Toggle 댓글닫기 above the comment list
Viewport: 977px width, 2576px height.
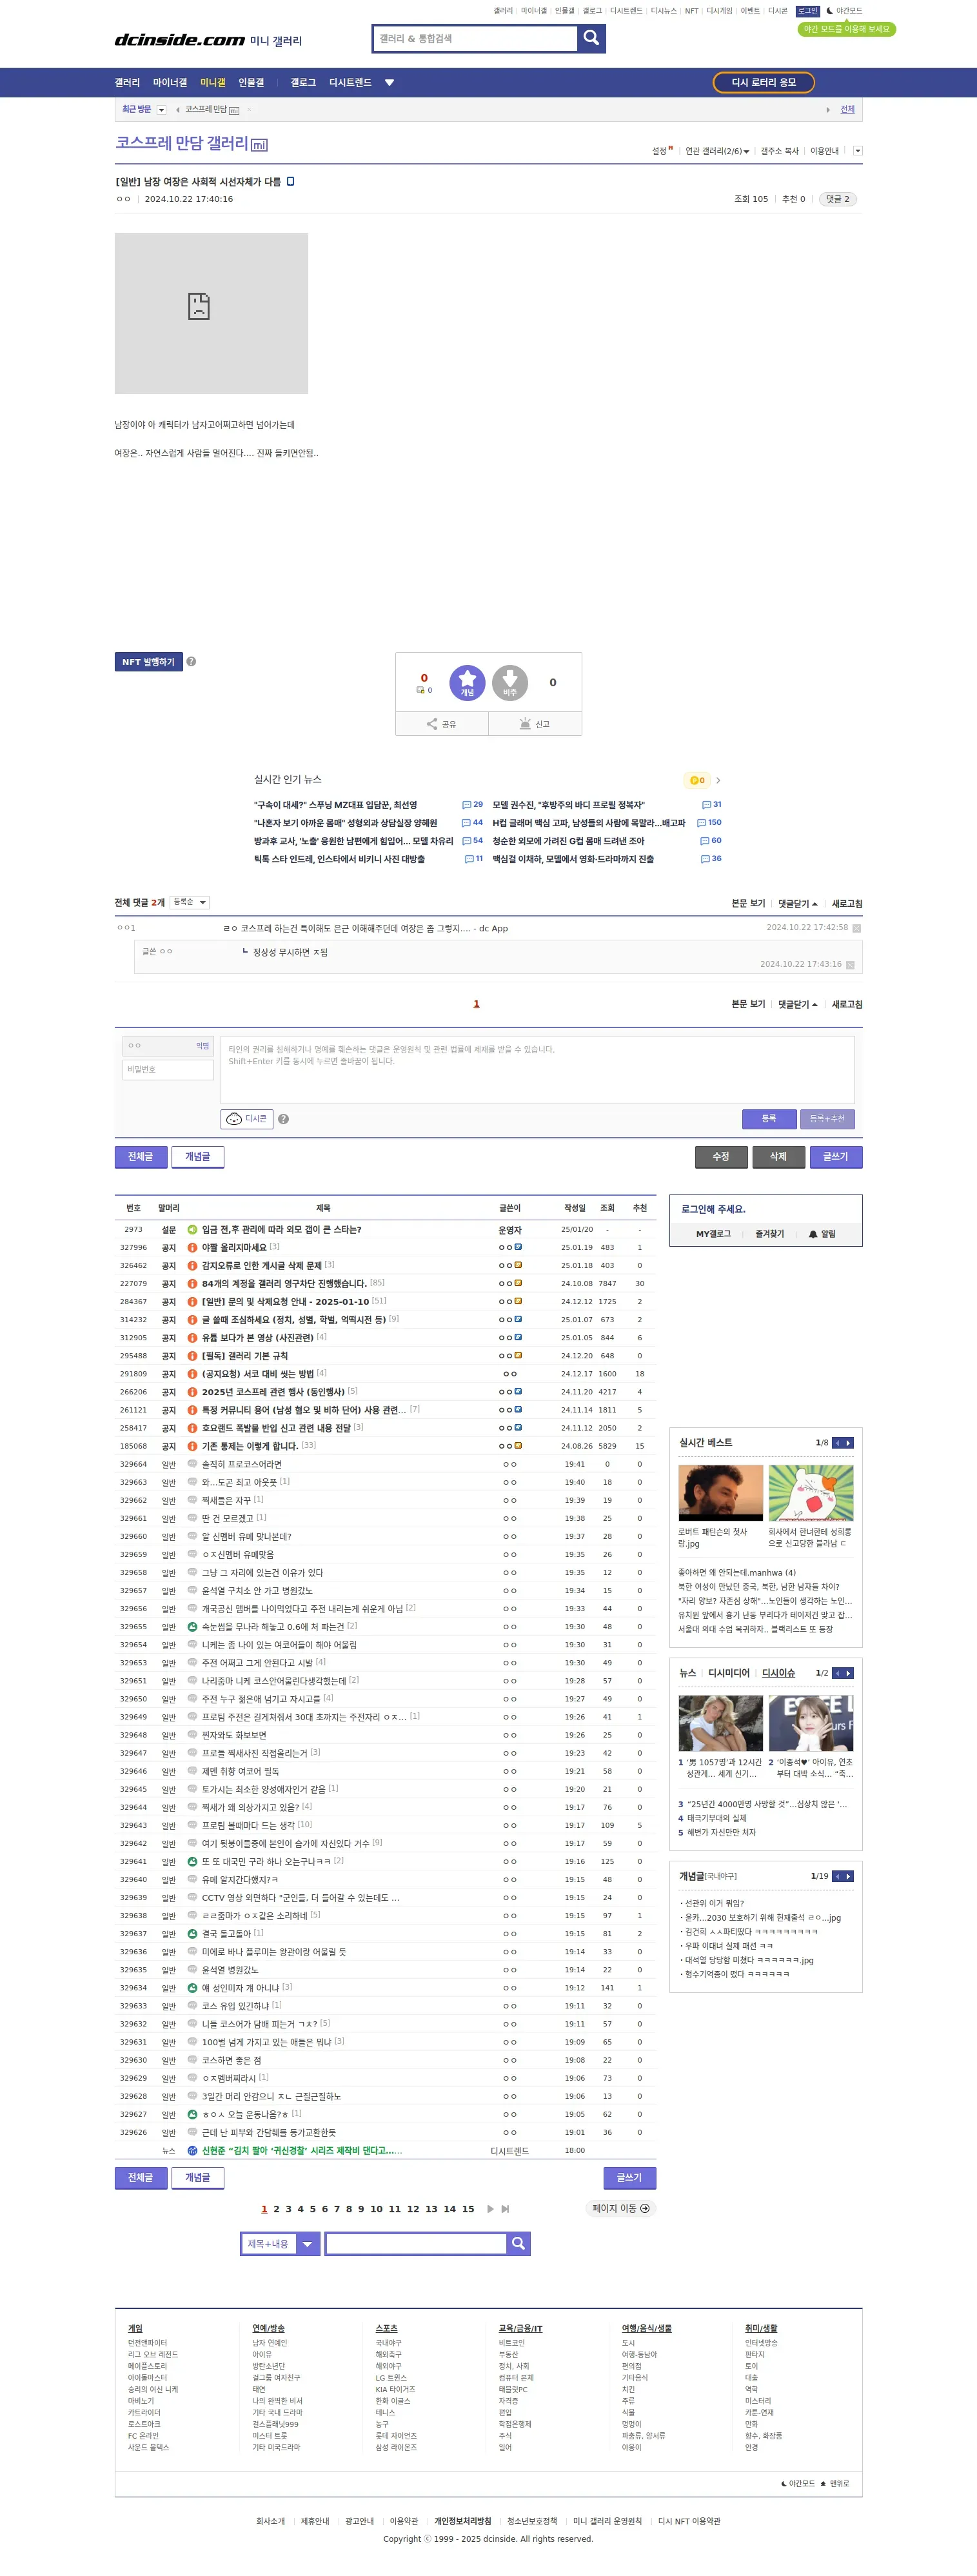click(x=798, y=904)
